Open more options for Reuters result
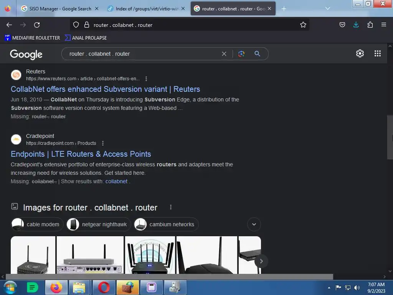This screenshot has width=393, height=295. 146,79
